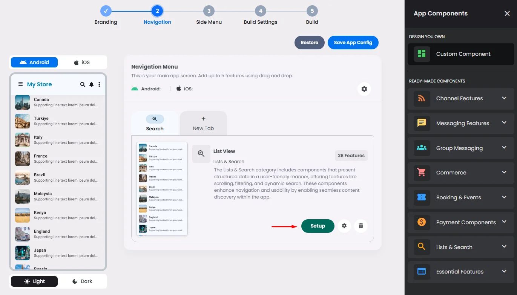Expand Payment Components section
This screenshot has width=517, height=295.
tap(461, 222)
